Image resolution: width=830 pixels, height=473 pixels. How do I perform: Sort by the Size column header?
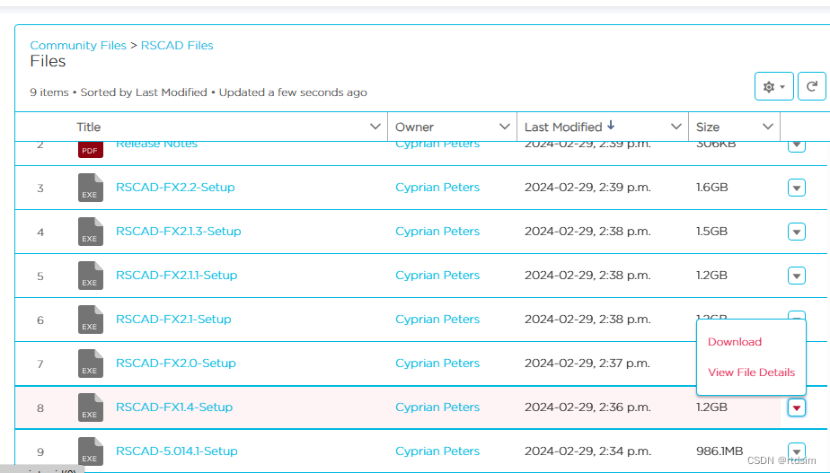pyautogui.click(x=707, y=127)
